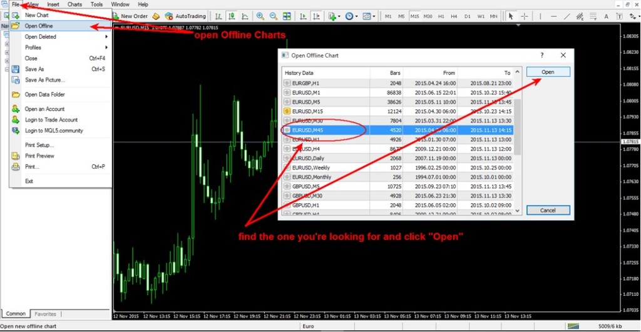Click the Tile Windows grid icon
The width and height of the screenshot is (641, 332).
point(287,16)
